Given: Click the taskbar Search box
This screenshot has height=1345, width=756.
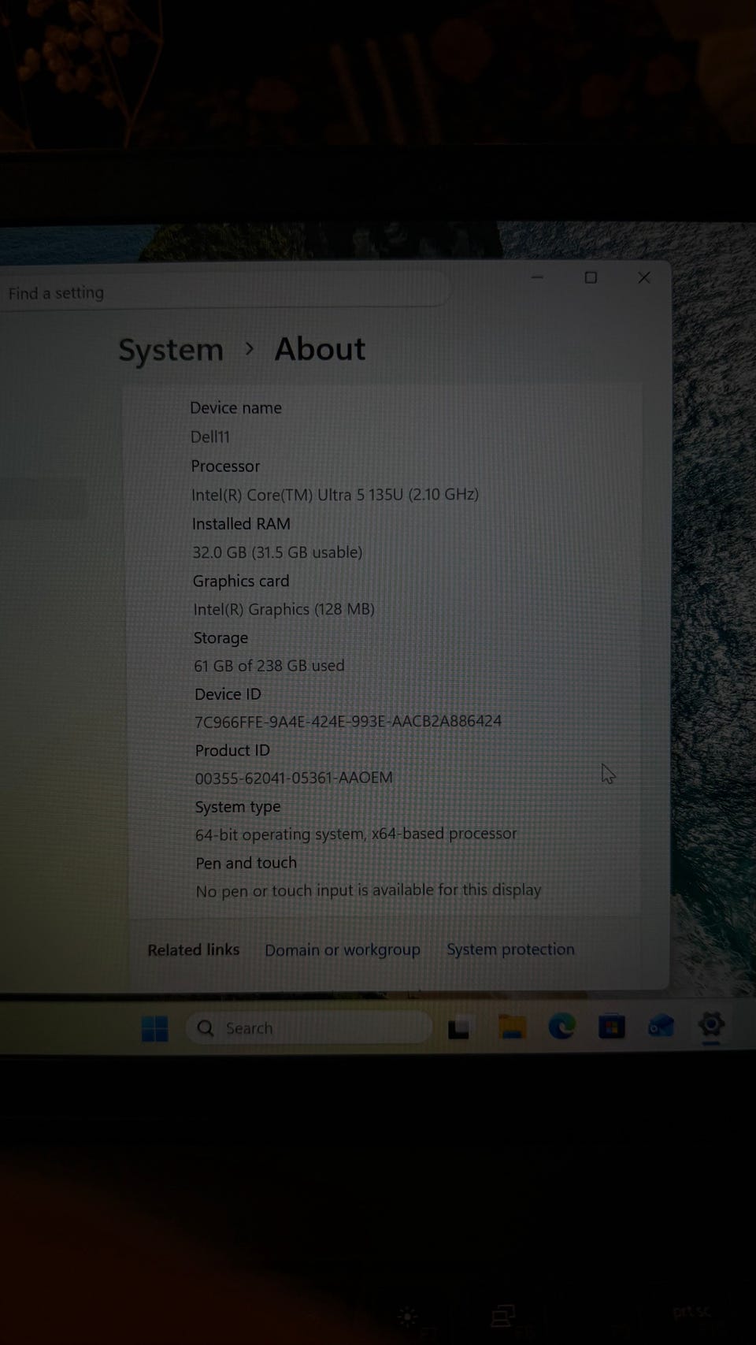Looking at the screenshot, I should click(x=309, y=1028).
